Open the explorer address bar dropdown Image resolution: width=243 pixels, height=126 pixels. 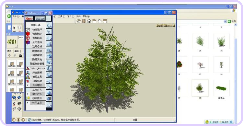[x=225, y=22]
